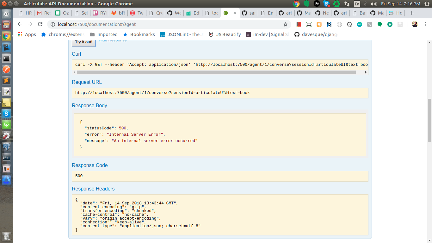
Task: Click the green shopping cart extension icon
Action: [390, 24]
